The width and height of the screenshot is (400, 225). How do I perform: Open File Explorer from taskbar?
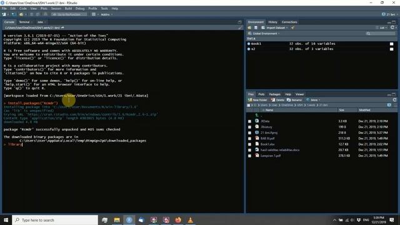pyautogui.click(x=117, y=220)
